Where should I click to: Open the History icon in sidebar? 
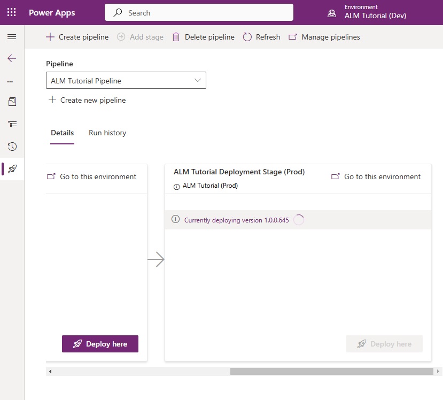[12, 147]
